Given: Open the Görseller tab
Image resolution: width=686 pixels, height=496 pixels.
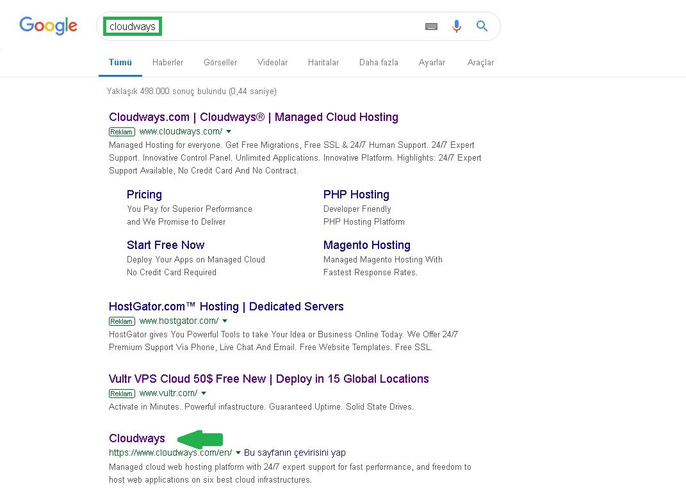Looking at the screenshot, I should click(x=220, y=63).
